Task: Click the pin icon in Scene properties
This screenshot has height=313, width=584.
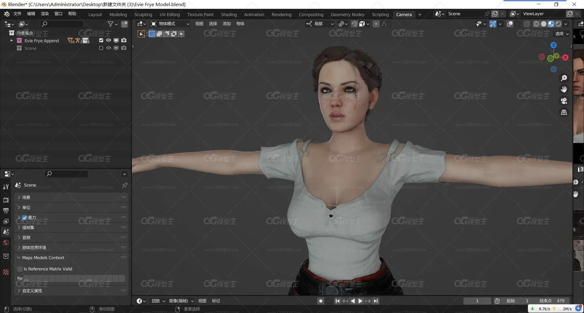Action: click(x=125, y=185)
